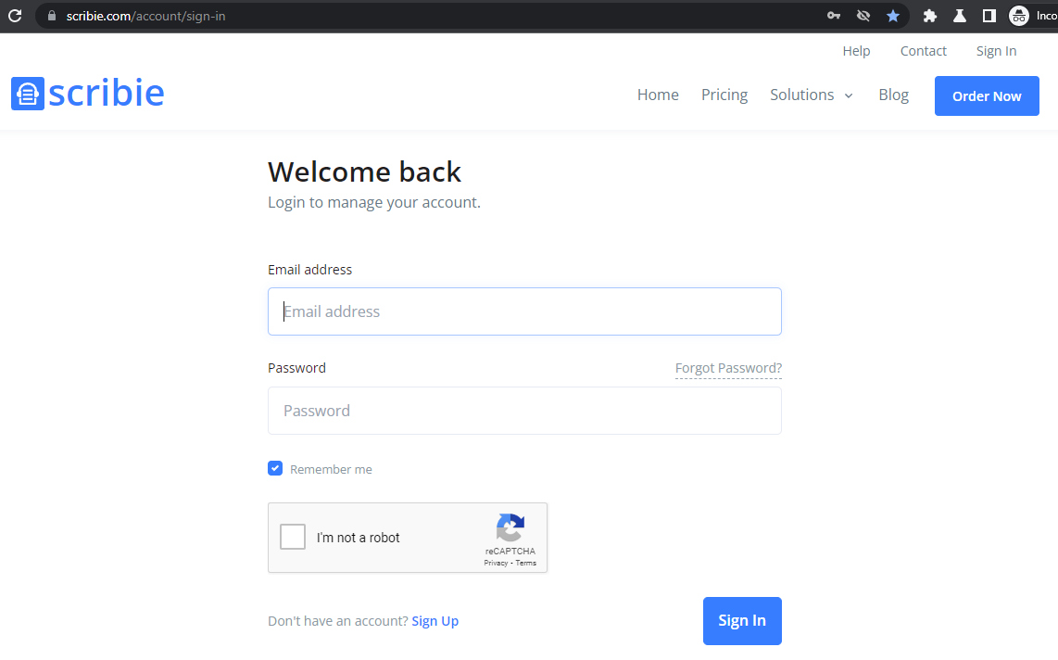
Task: Click the bookmark star icon
Action: pos(893,16)
